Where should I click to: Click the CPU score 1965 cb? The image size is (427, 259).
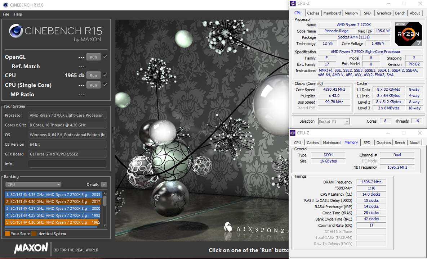[x=74, y=75]
